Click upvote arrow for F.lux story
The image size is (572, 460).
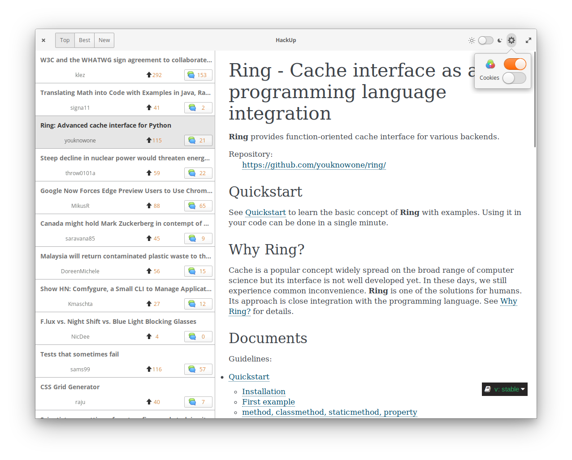(149, 336)
